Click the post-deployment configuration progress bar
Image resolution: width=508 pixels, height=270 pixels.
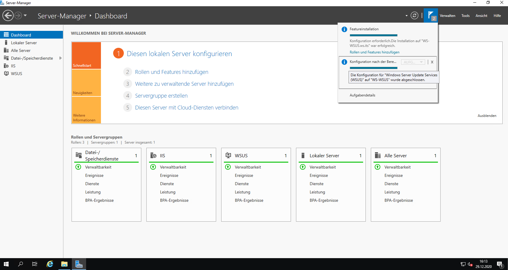[374, 68]
